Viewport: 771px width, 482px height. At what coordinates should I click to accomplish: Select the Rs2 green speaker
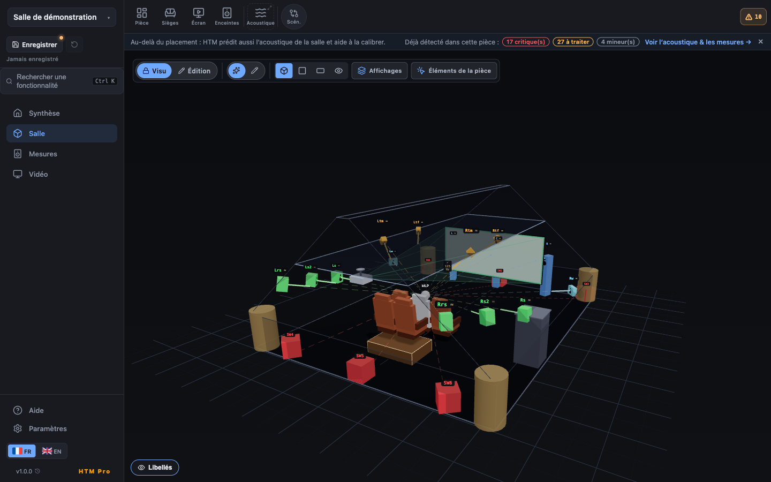(487, 316)
